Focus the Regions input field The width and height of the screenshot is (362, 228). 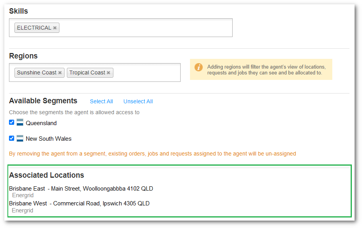point(147,73)
